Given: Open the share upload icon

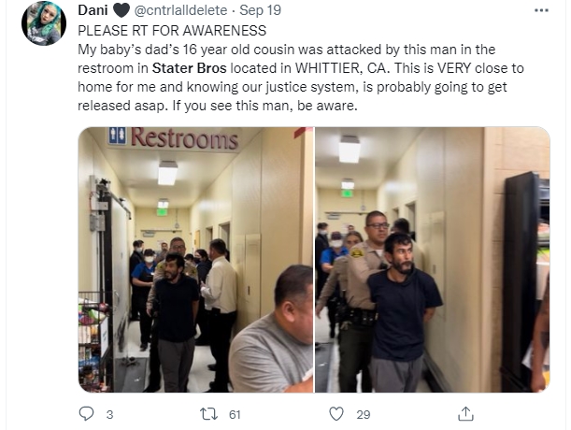Looking at the screenshot, I should click(x=465, y=413).
